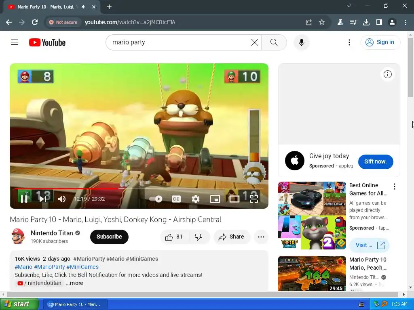This screenshot has height=310, width=414.
Task: Bookmark this tab with the star
Action: (321, 22)
